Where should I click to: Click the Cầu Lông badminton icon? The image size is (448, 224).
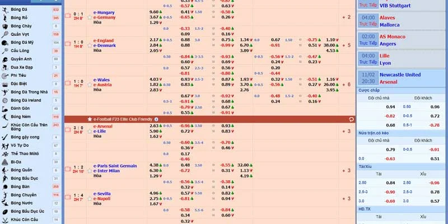point(4,50)
